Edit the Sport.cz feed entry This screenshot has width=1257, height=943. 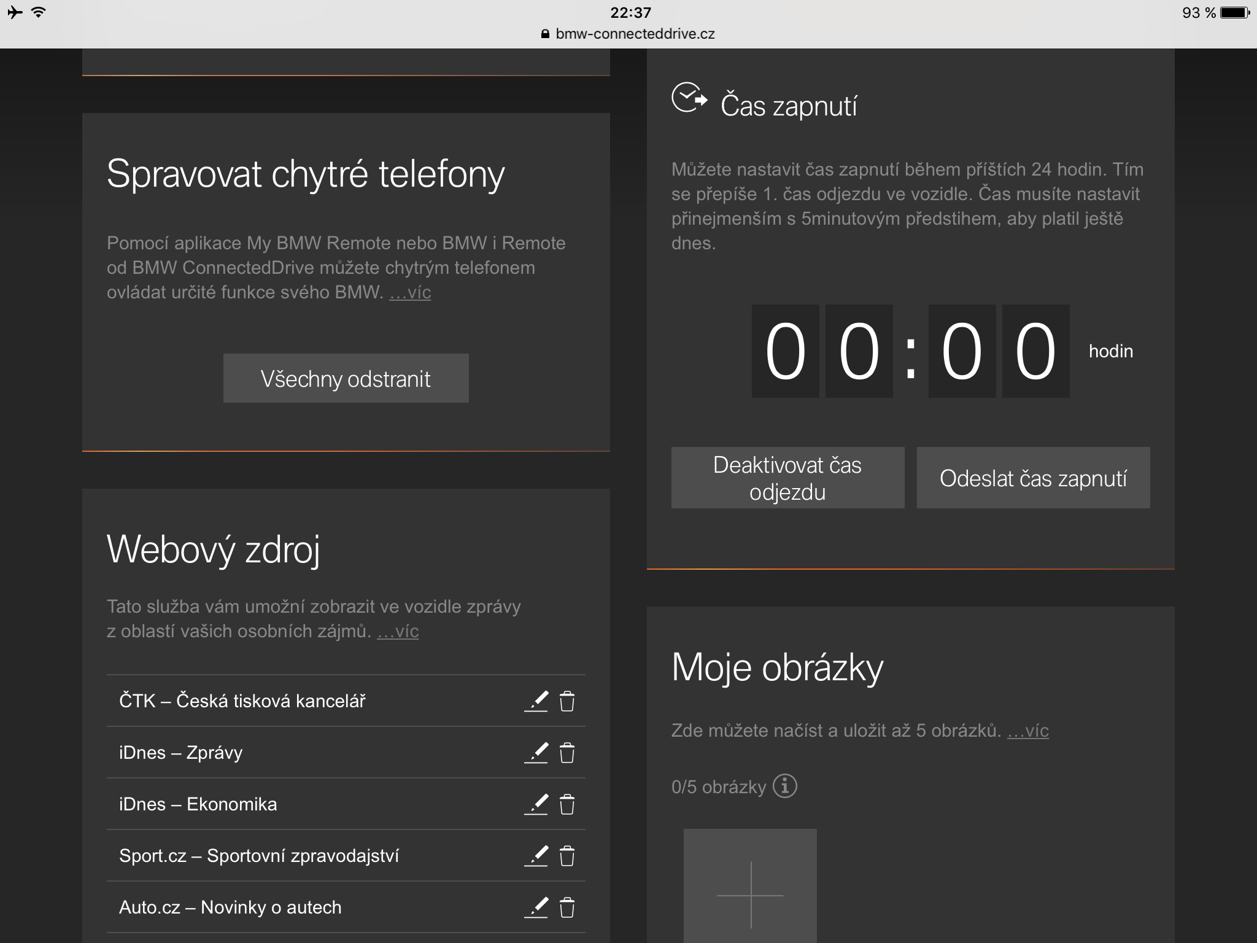pos(536,856)
